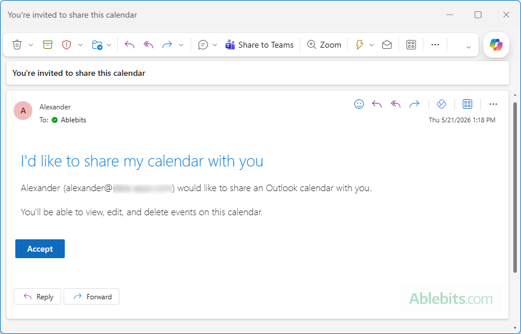Click the recipient Ablebits
Viewport: 521px width, 334px height.
pos(74,120)
